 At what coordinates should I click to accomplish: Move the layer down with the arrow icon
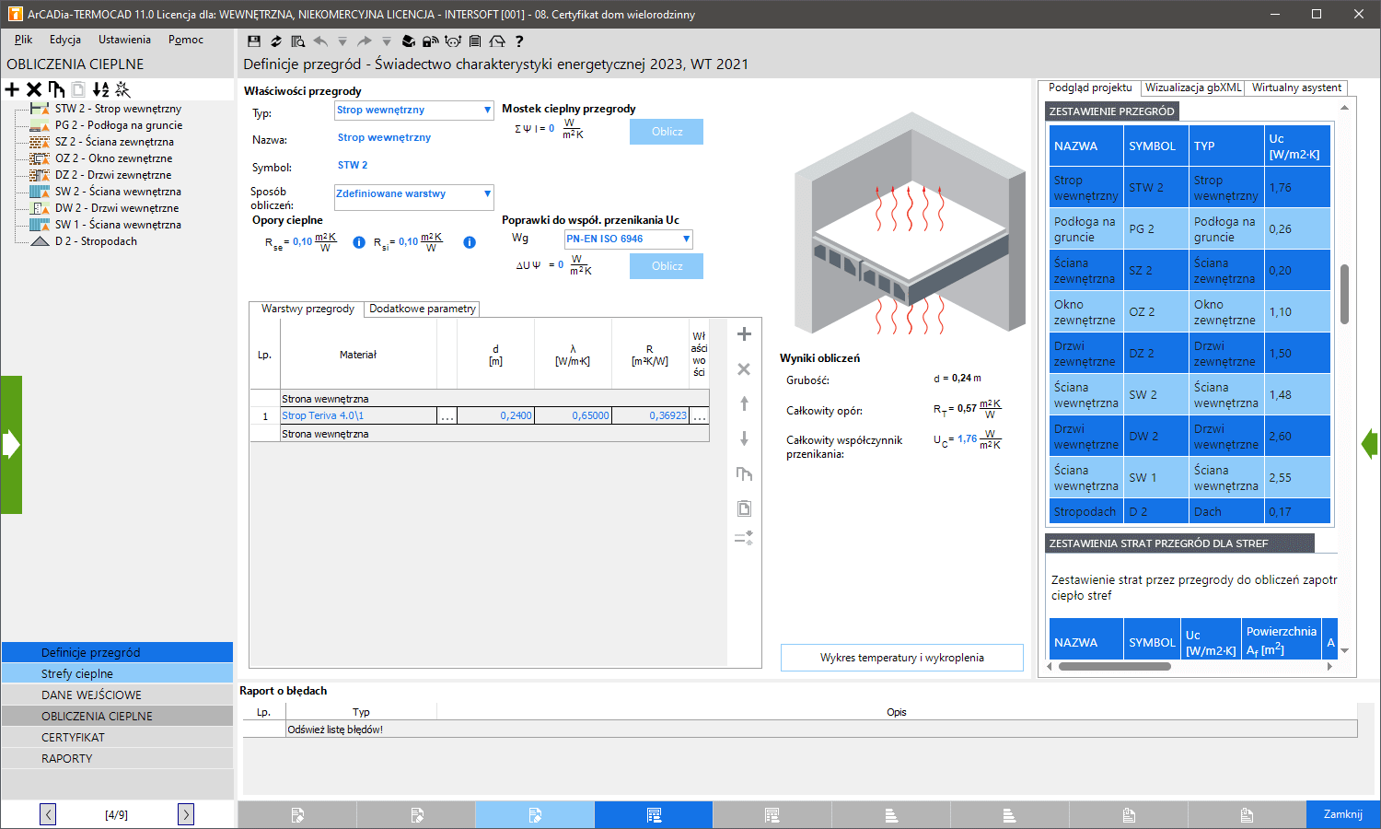745,438
